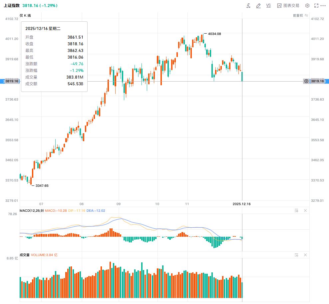329x304 pixels.
Task: Click the 上证指数 index title
Action: [x=11, y=6]
